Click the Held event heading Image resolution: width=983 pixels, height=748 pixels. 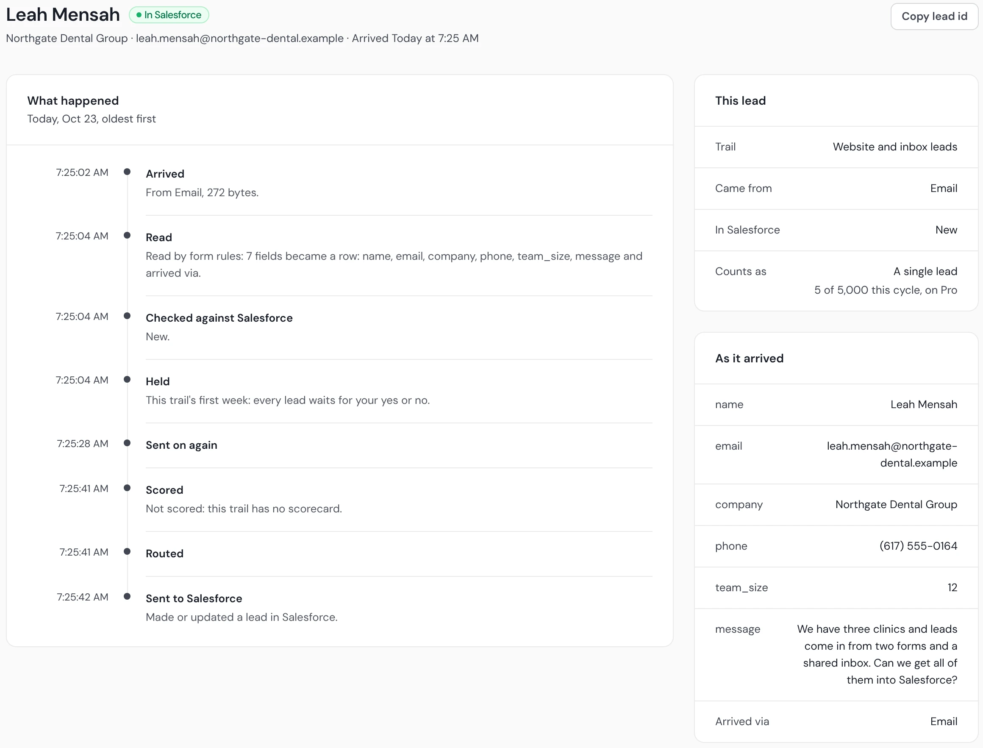pyautogui.click(x=158, y=381)
